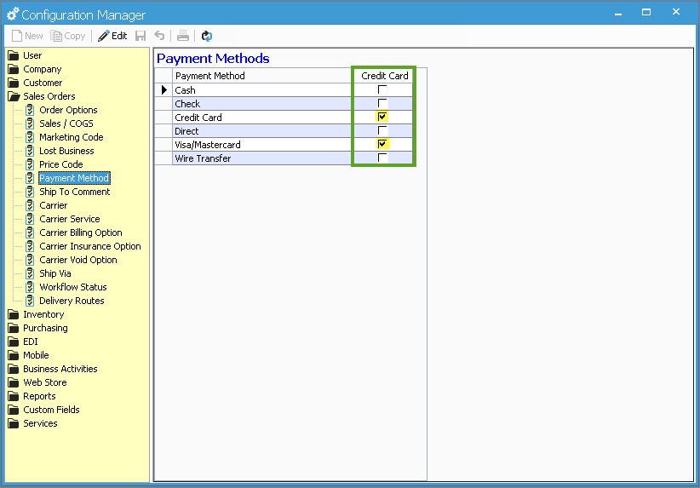
Task: Toggle Credit Card checkbox for Wire Transfer row
Action: 382,158
